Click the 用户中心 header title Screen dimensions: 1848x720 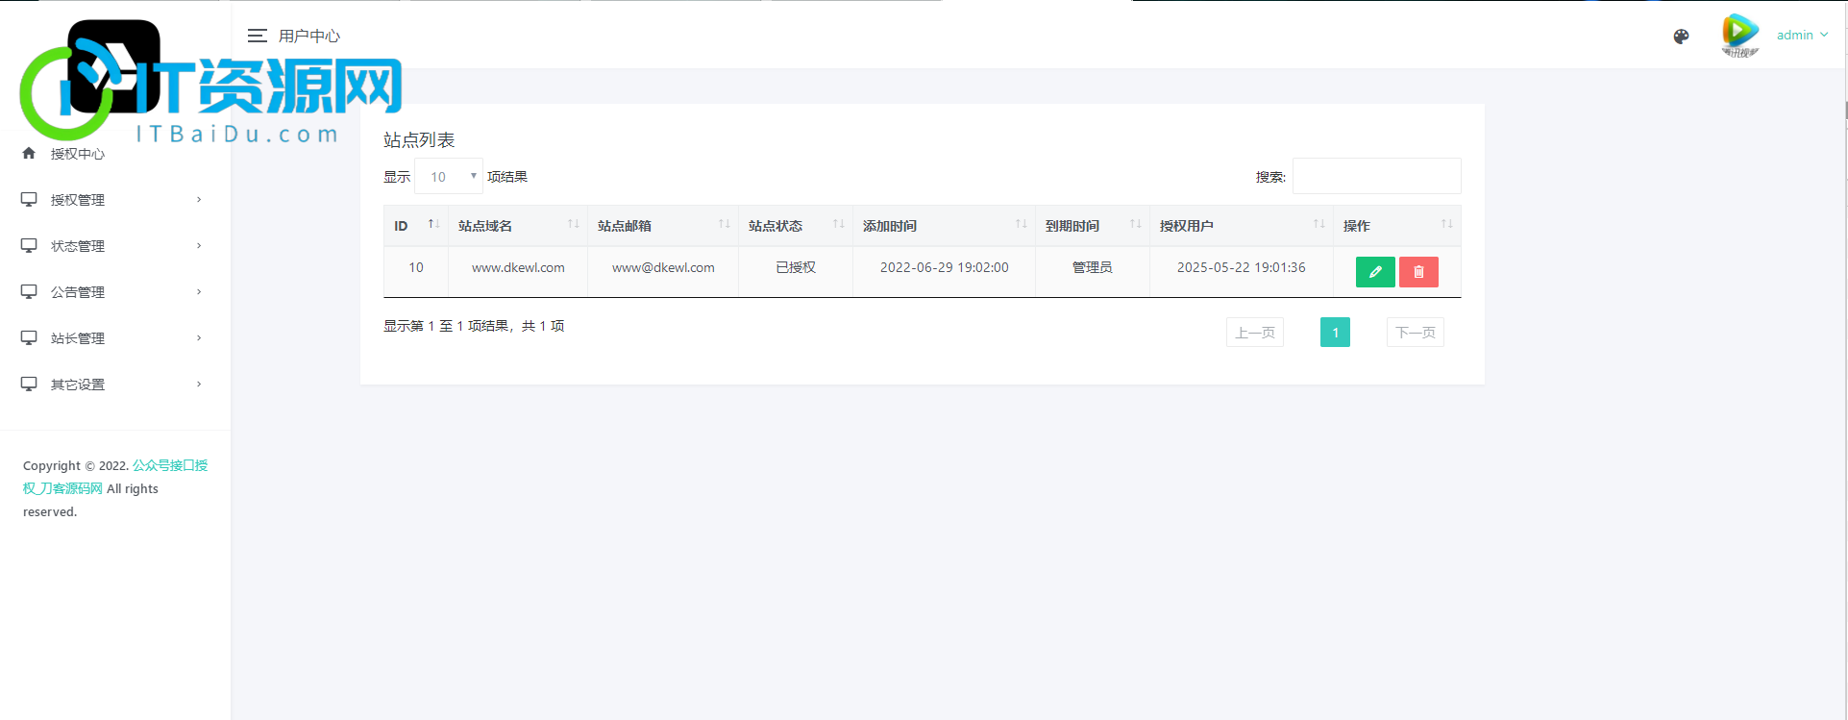click(309, 36)
